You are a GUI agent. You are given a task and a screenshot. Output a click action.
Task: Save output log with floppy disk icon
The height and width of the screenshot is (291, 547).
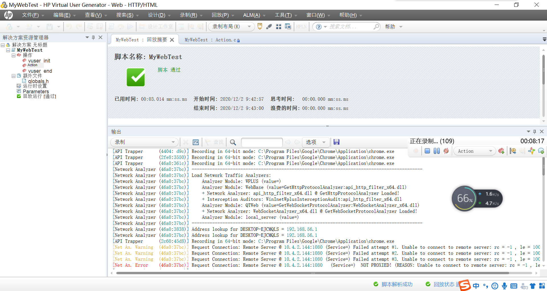[336, 142]
